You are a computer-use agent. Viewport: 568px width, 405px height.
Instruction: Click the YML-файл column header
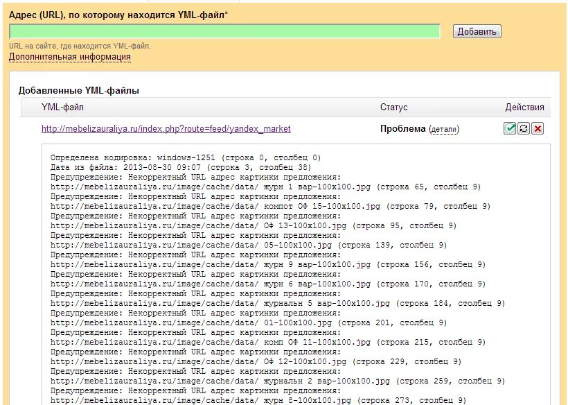[62, 107]
